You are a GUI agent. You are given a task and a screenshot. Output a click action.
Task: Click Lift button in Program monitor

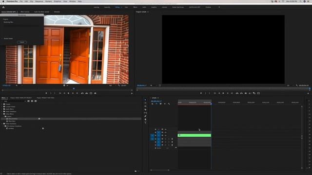point(237,93)
